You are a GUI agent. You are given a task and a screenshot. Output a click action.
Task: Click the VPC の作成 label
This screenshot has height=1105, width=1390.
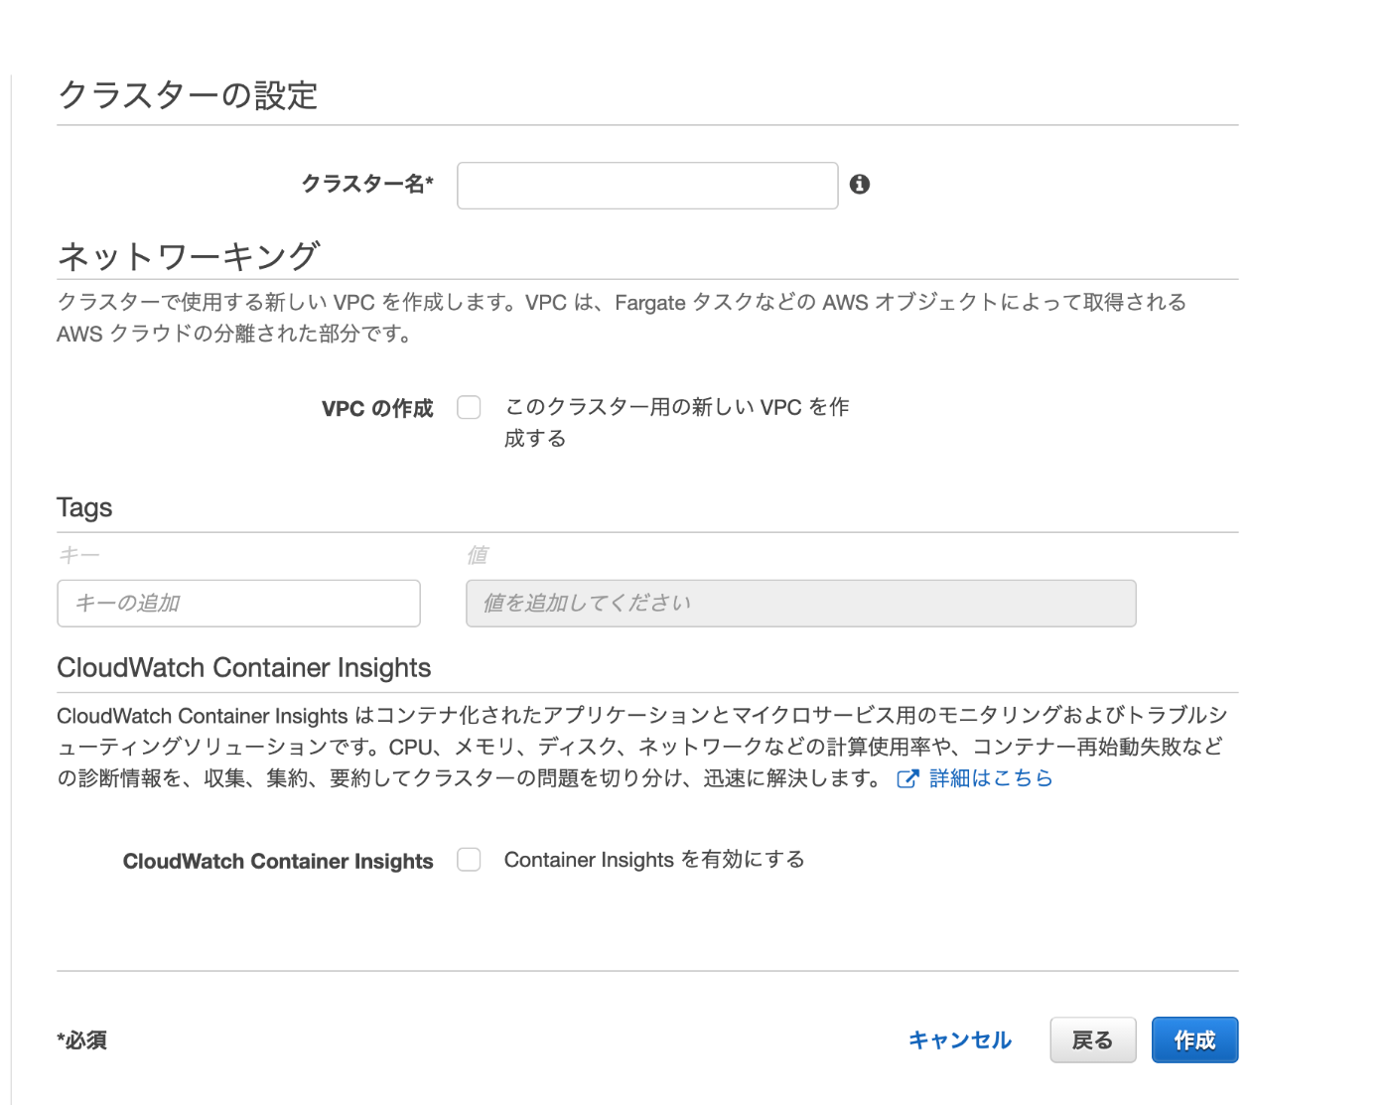377,408
